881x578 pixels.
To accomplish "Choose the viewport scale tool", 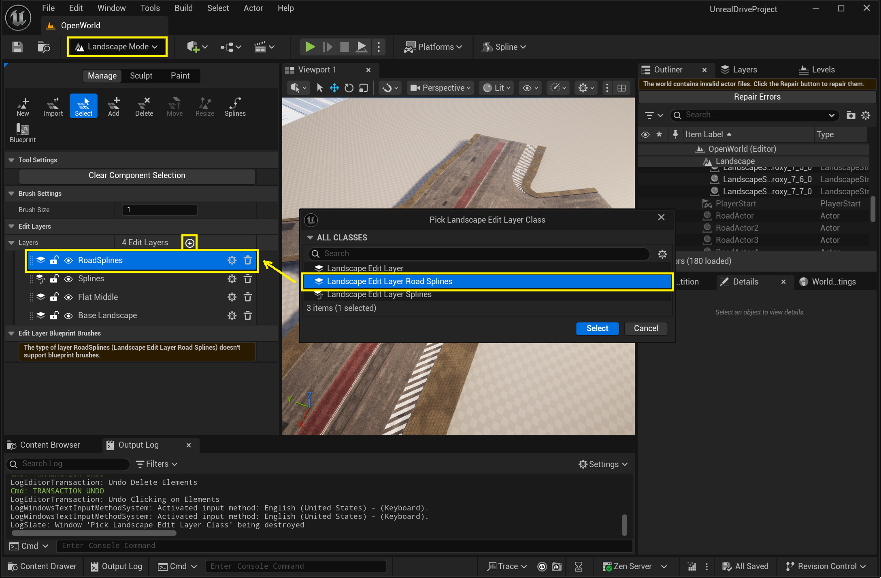I will pyautogui.click(x=364, y=88).
